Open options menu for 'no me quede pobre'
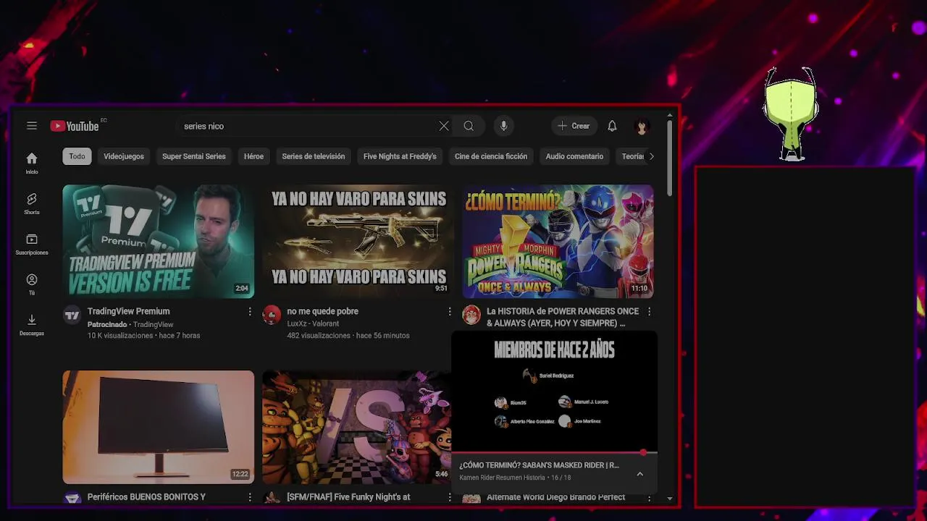This screenshot has width=927, height=521. (450, 311)
